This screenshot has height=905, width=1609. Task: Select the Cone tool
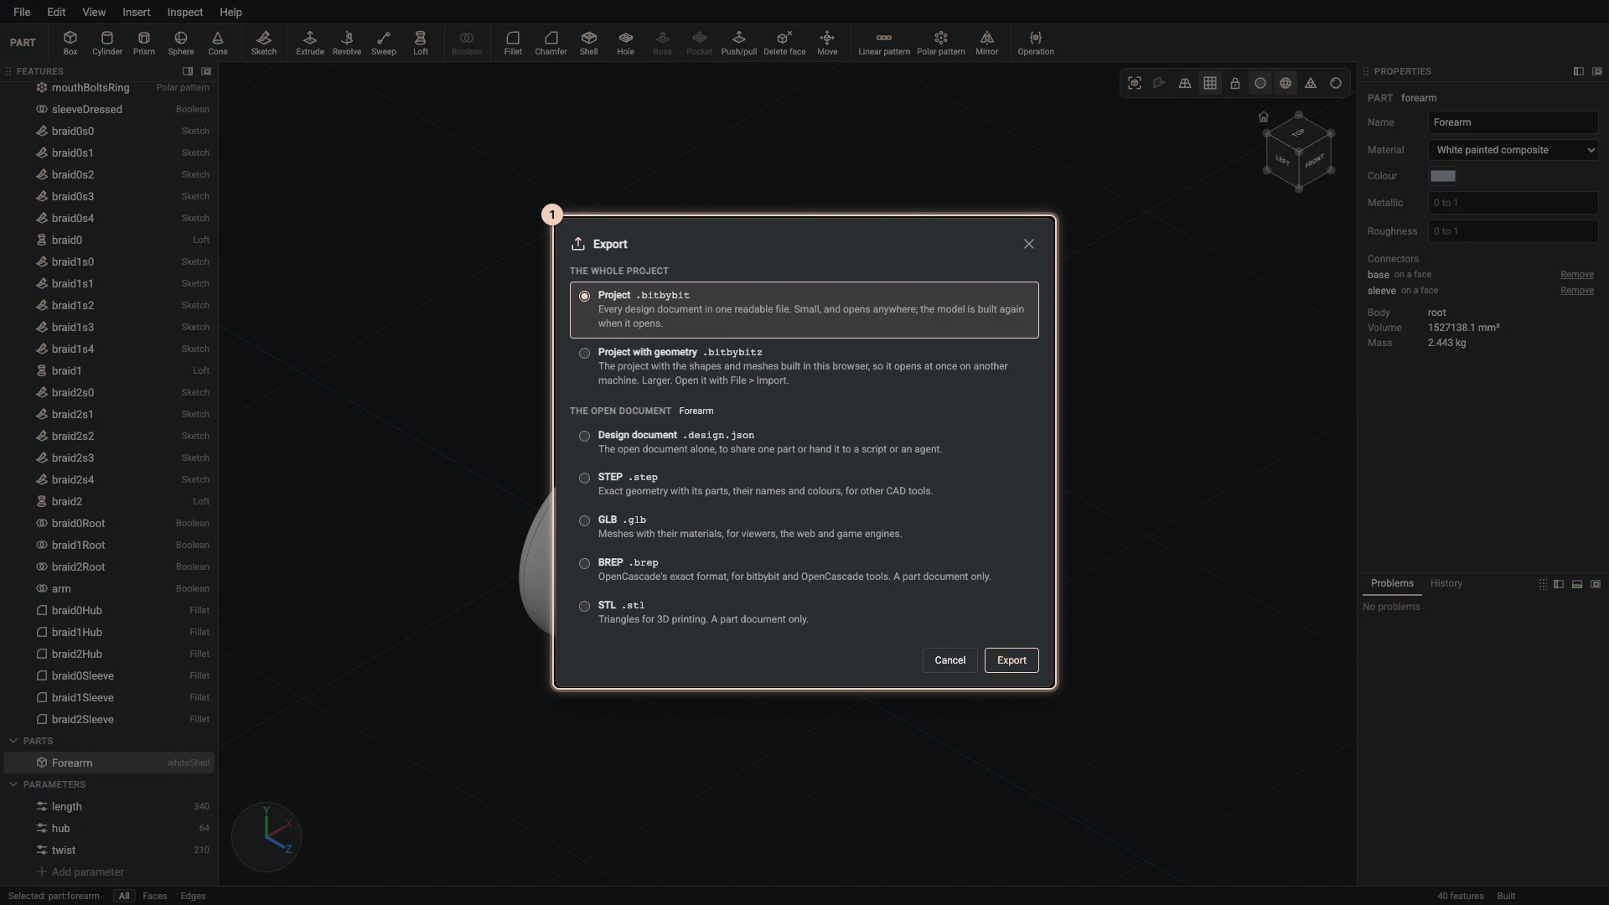[x=218, y=43]
